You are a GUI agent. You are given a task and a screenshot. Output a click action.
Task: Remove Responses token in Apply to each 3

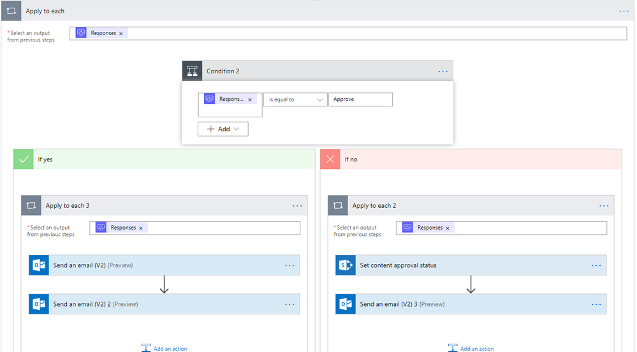click(x=141, y=228)
